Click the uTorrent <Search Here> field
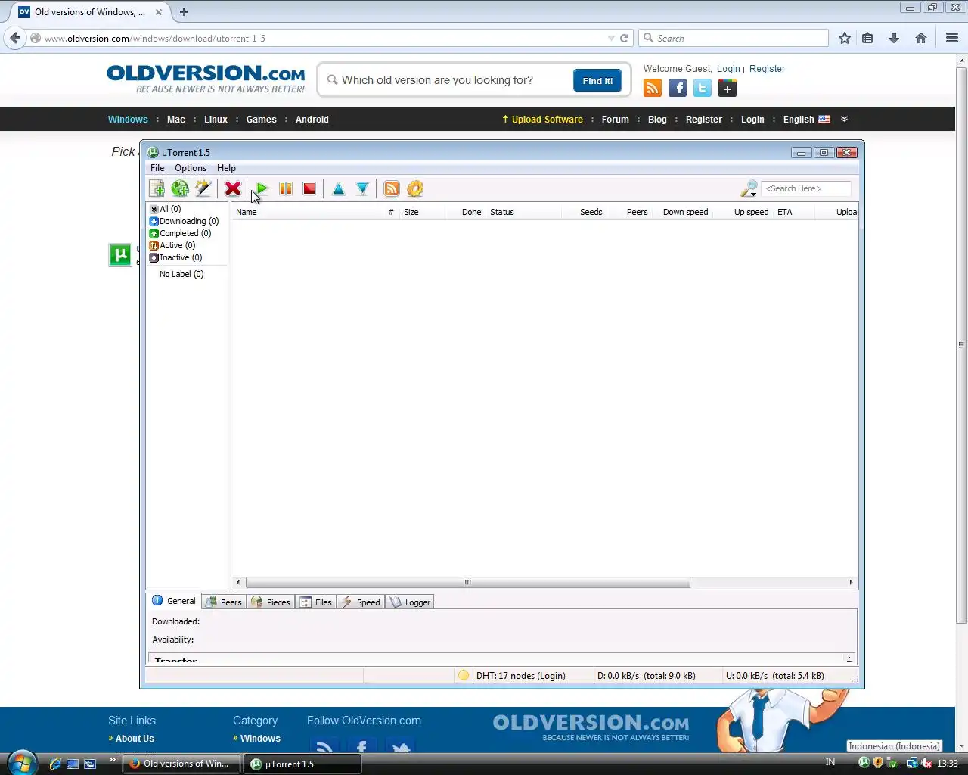Image resolution: width=968 pixels, height=775 pixels. point(806,188)
